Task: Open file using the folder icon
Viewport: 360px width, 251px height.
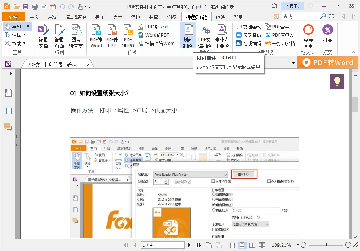Action: 17,7
